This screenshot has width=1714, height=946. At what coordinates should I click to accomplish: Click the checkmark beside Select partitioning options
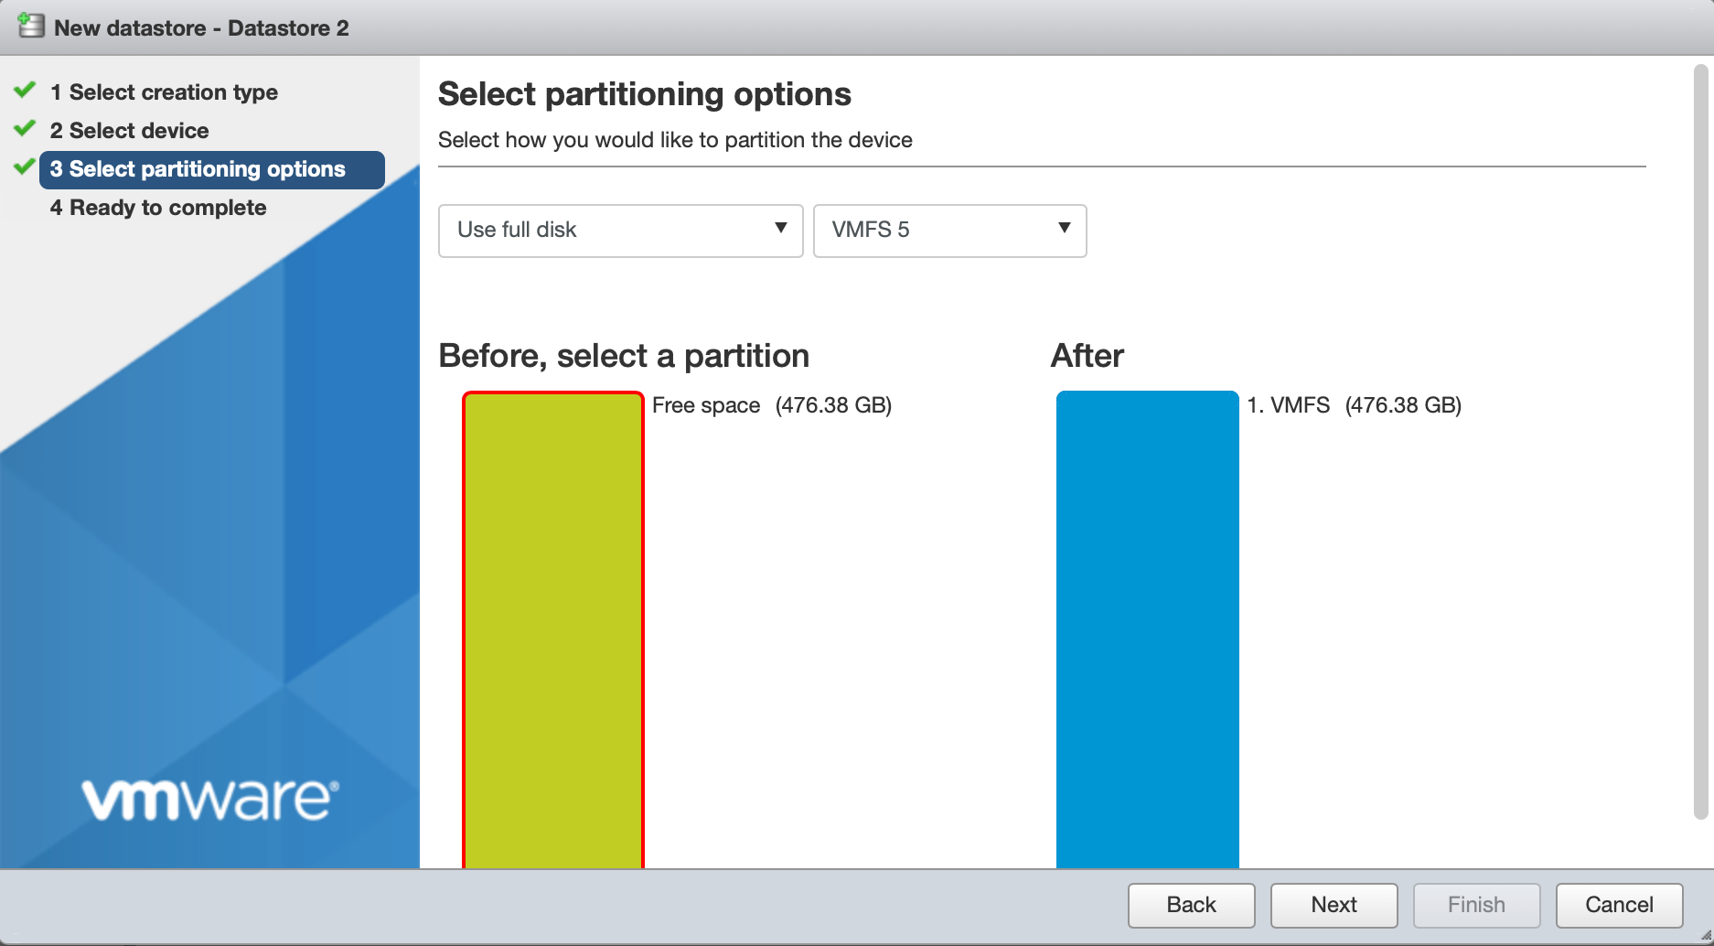click(25, 167)
